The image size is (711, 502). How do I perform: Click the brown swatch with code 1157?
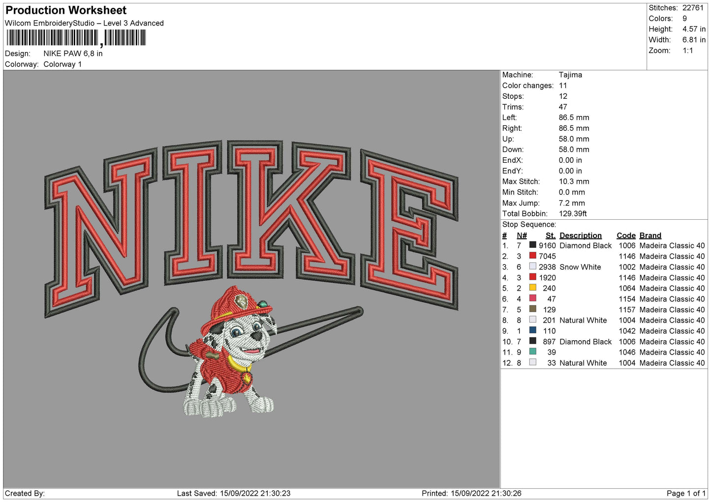(x=532, y=309)
